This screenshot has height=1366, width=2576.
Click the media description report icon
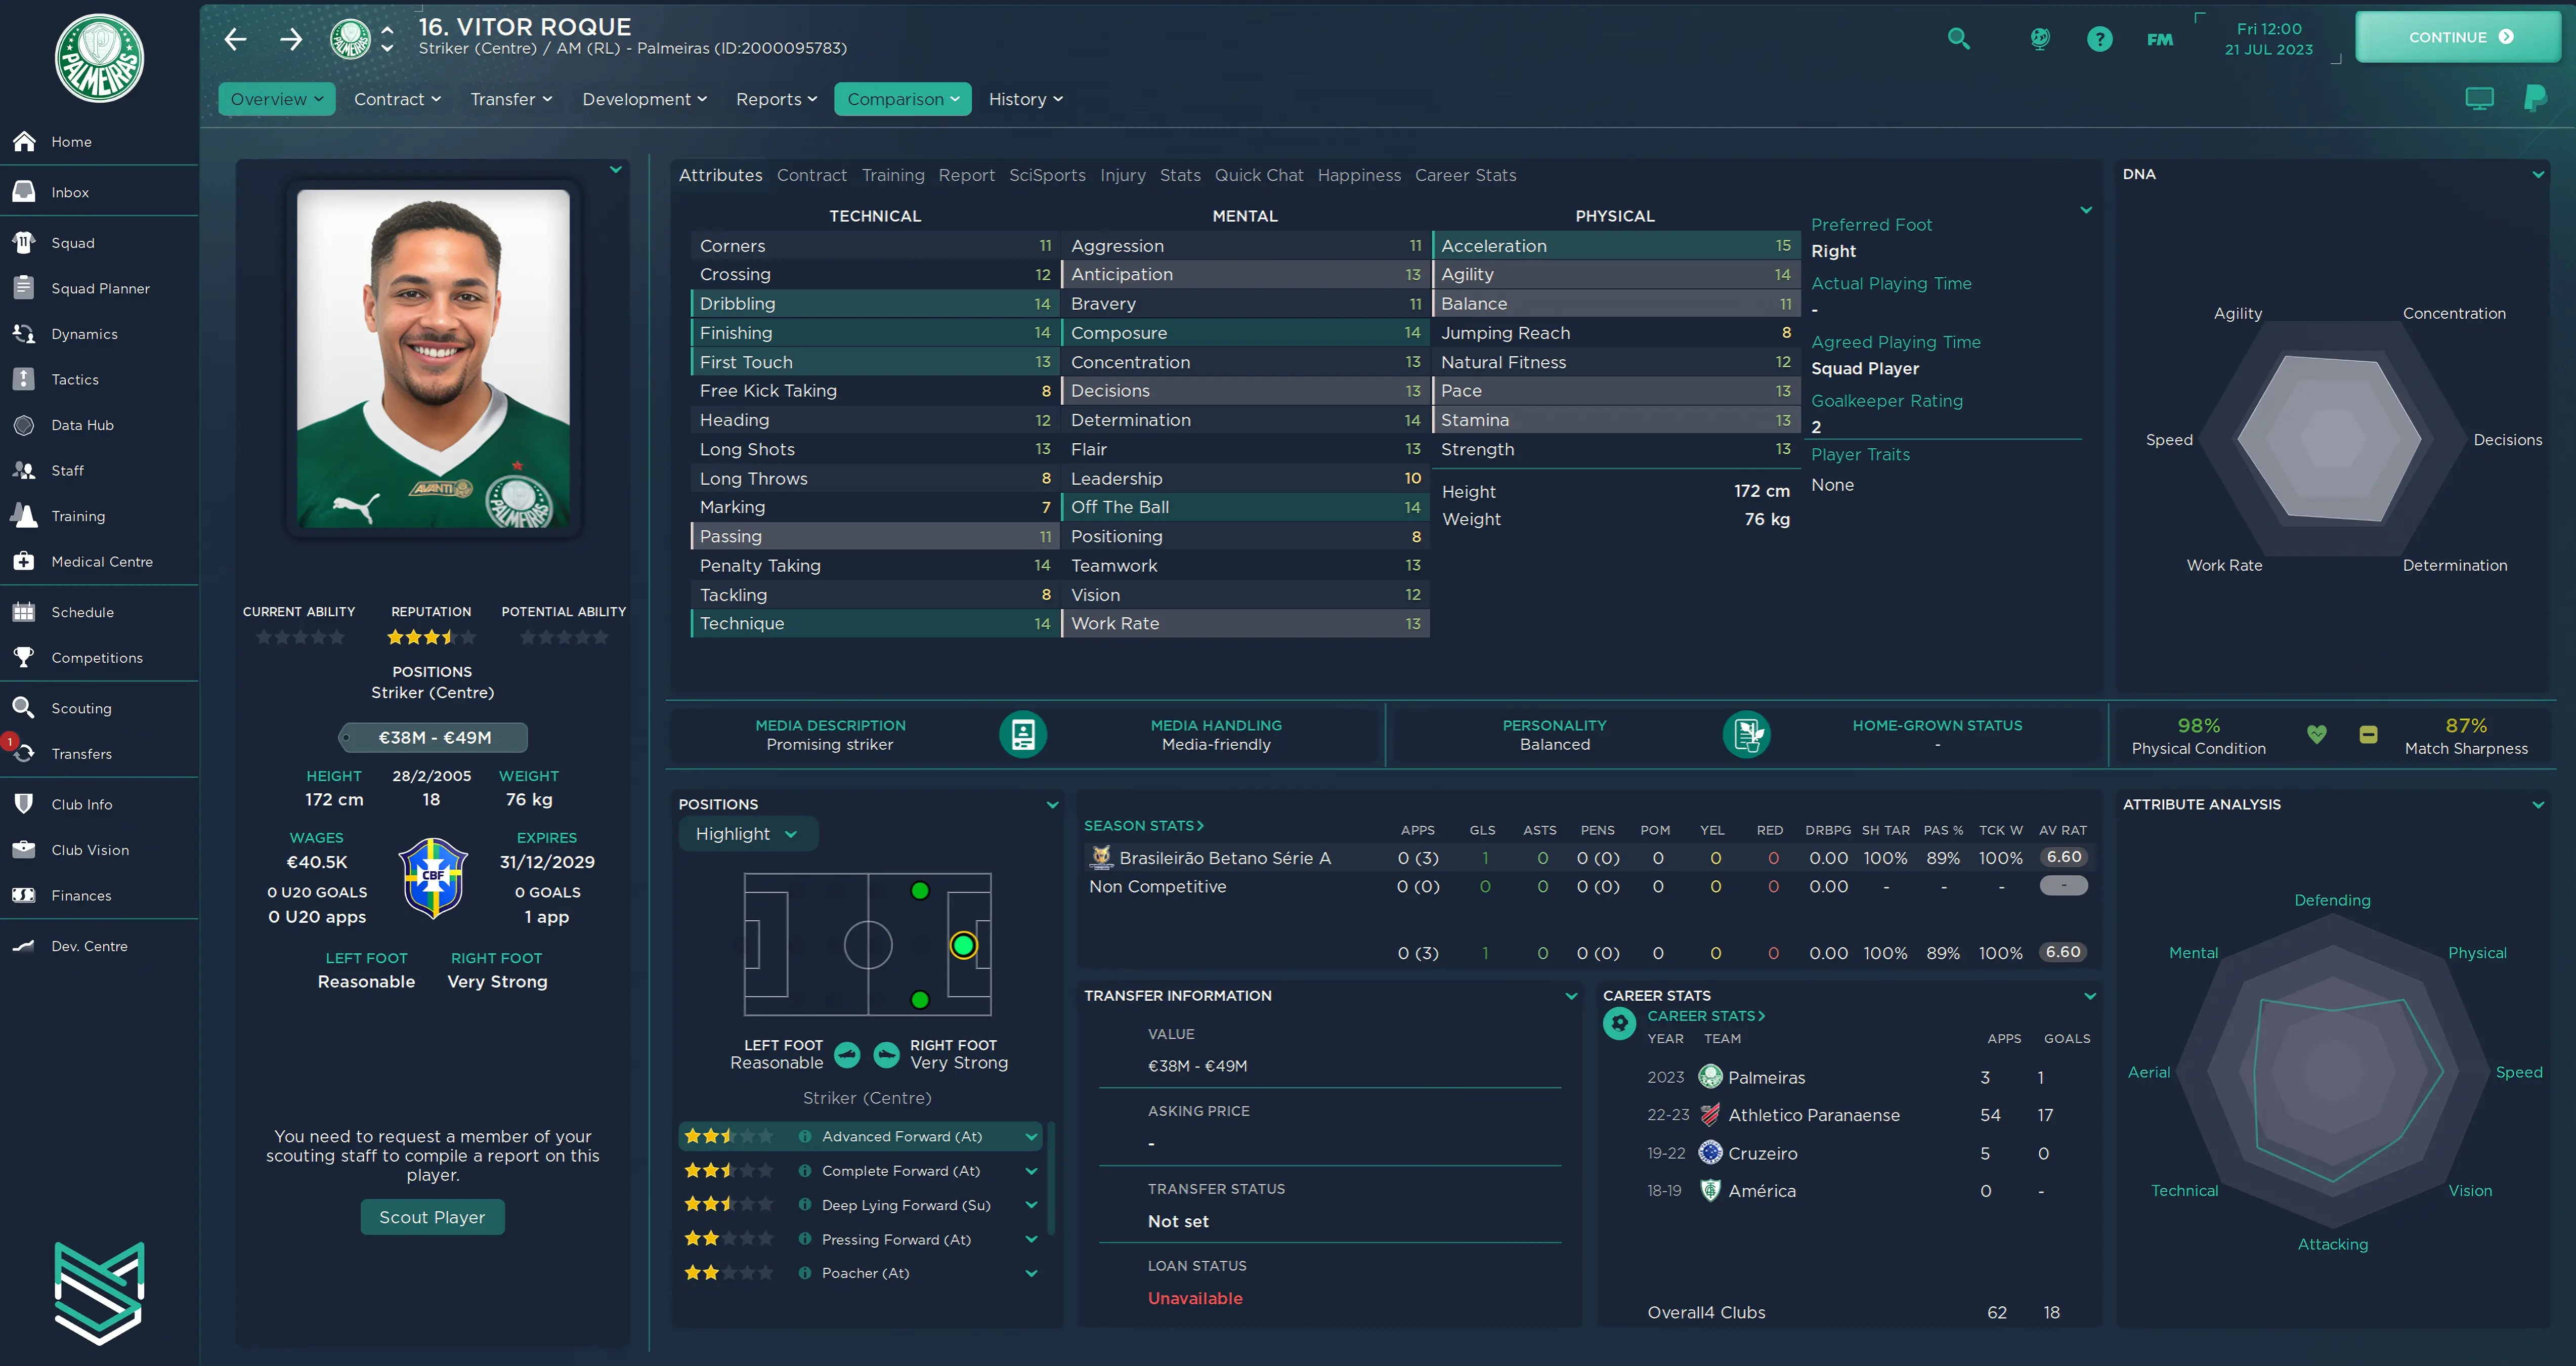[1022, 734]
